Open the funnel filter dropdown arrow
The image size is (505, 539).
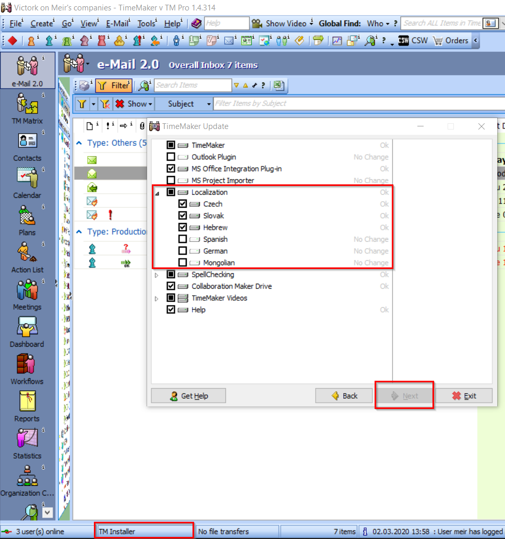(x=93, y=104)
